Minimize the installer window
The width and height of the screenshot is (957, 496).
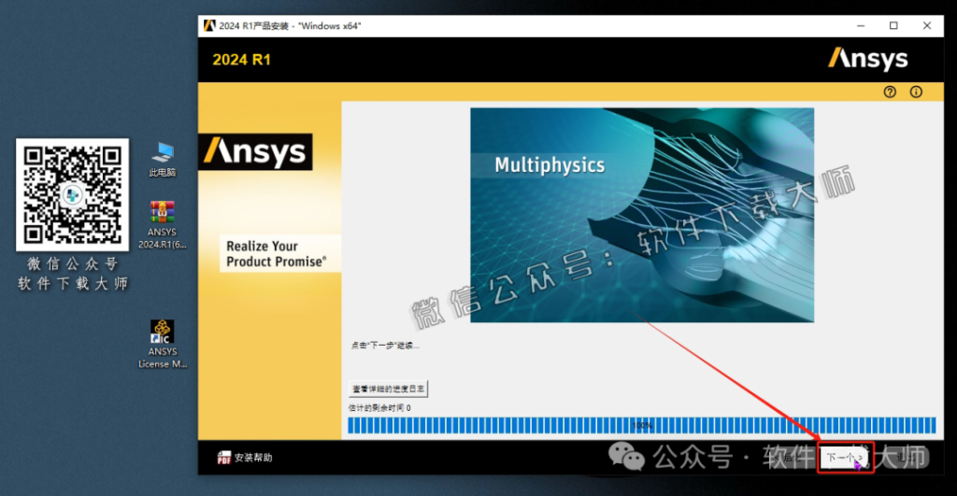tap(861, 25)
